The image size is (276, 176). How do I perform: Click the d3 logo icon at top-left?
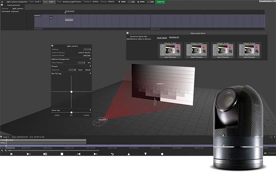coord(2,2)
